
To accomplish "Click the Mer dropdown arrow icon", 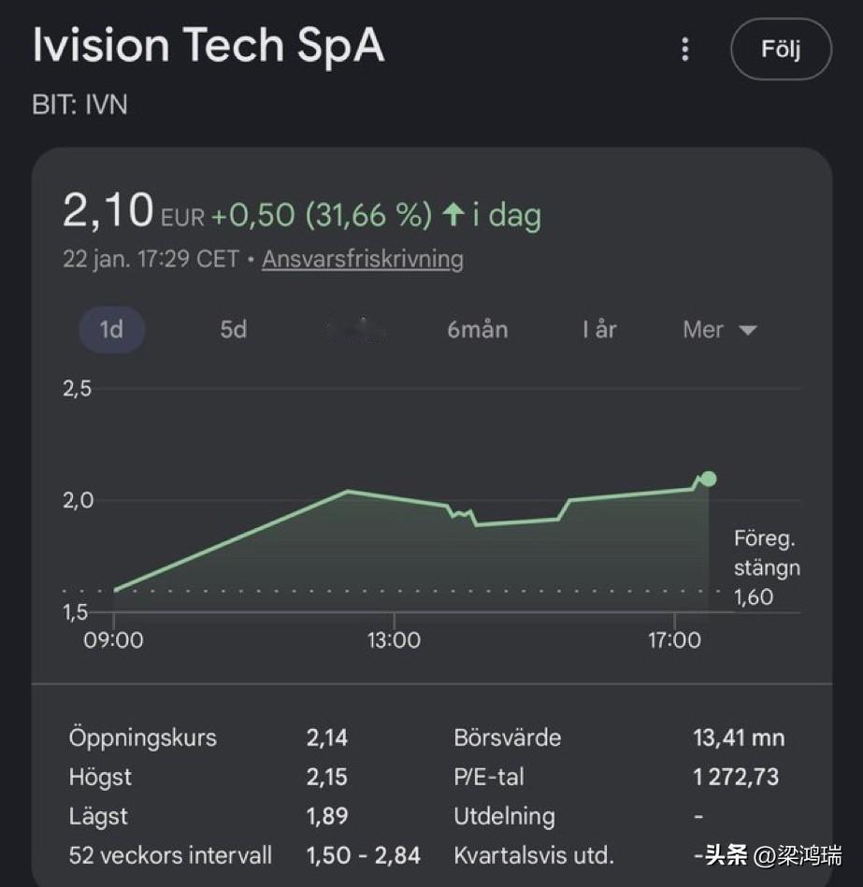I will pos(747,330).
